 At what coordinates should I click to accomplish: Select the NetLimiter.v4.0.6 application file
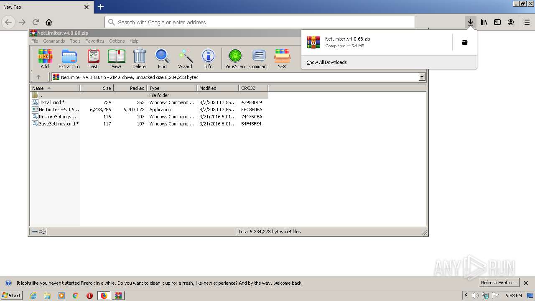click(x=149, y=110)
